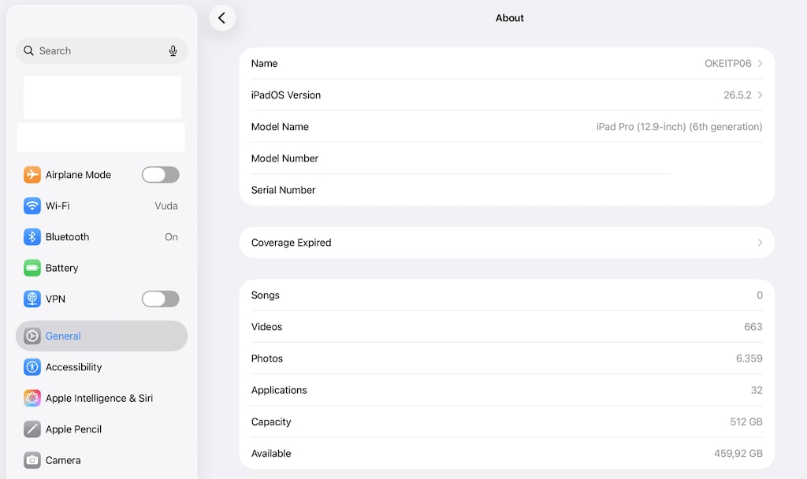Screen dimensions: 807x479
Task: Open the Name row chevron
Action: click(761, 63)
